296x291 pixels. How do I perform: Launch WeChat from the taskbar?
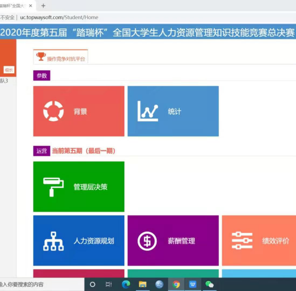pyautogui.click(x=210, y=284)
